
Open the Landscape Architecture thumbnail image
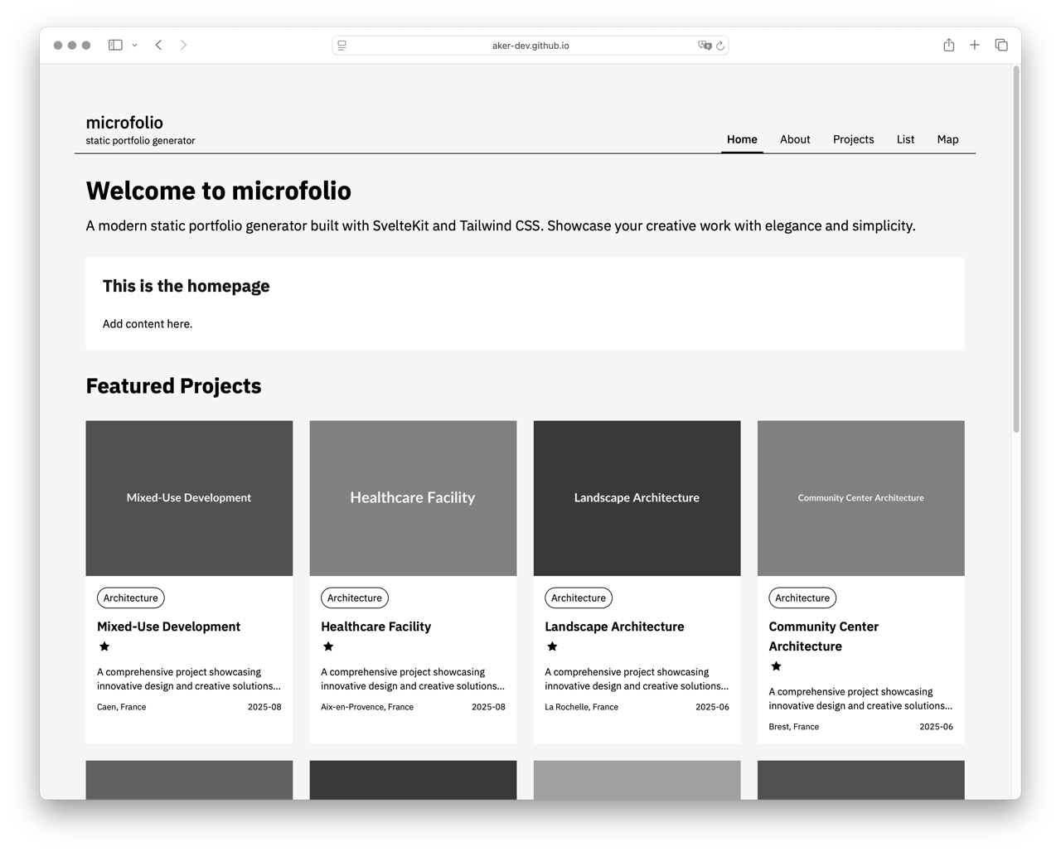[x=637, y=498]
